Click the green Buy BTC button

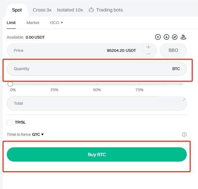(x=97, y=154)
